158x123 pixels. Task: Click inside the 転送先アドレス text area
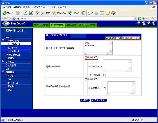116,65
